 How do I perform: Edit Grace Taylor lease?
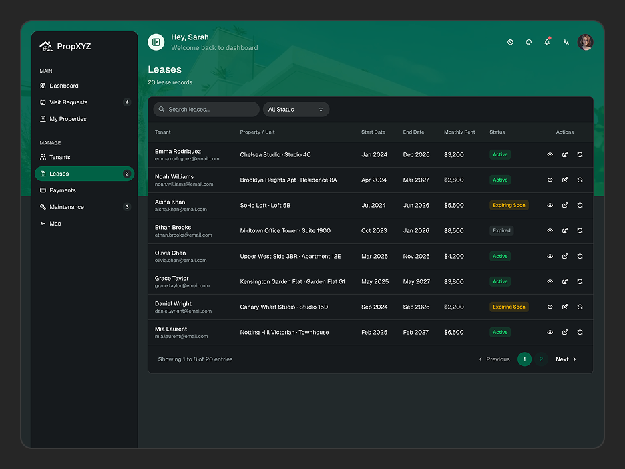pos(565,281)
